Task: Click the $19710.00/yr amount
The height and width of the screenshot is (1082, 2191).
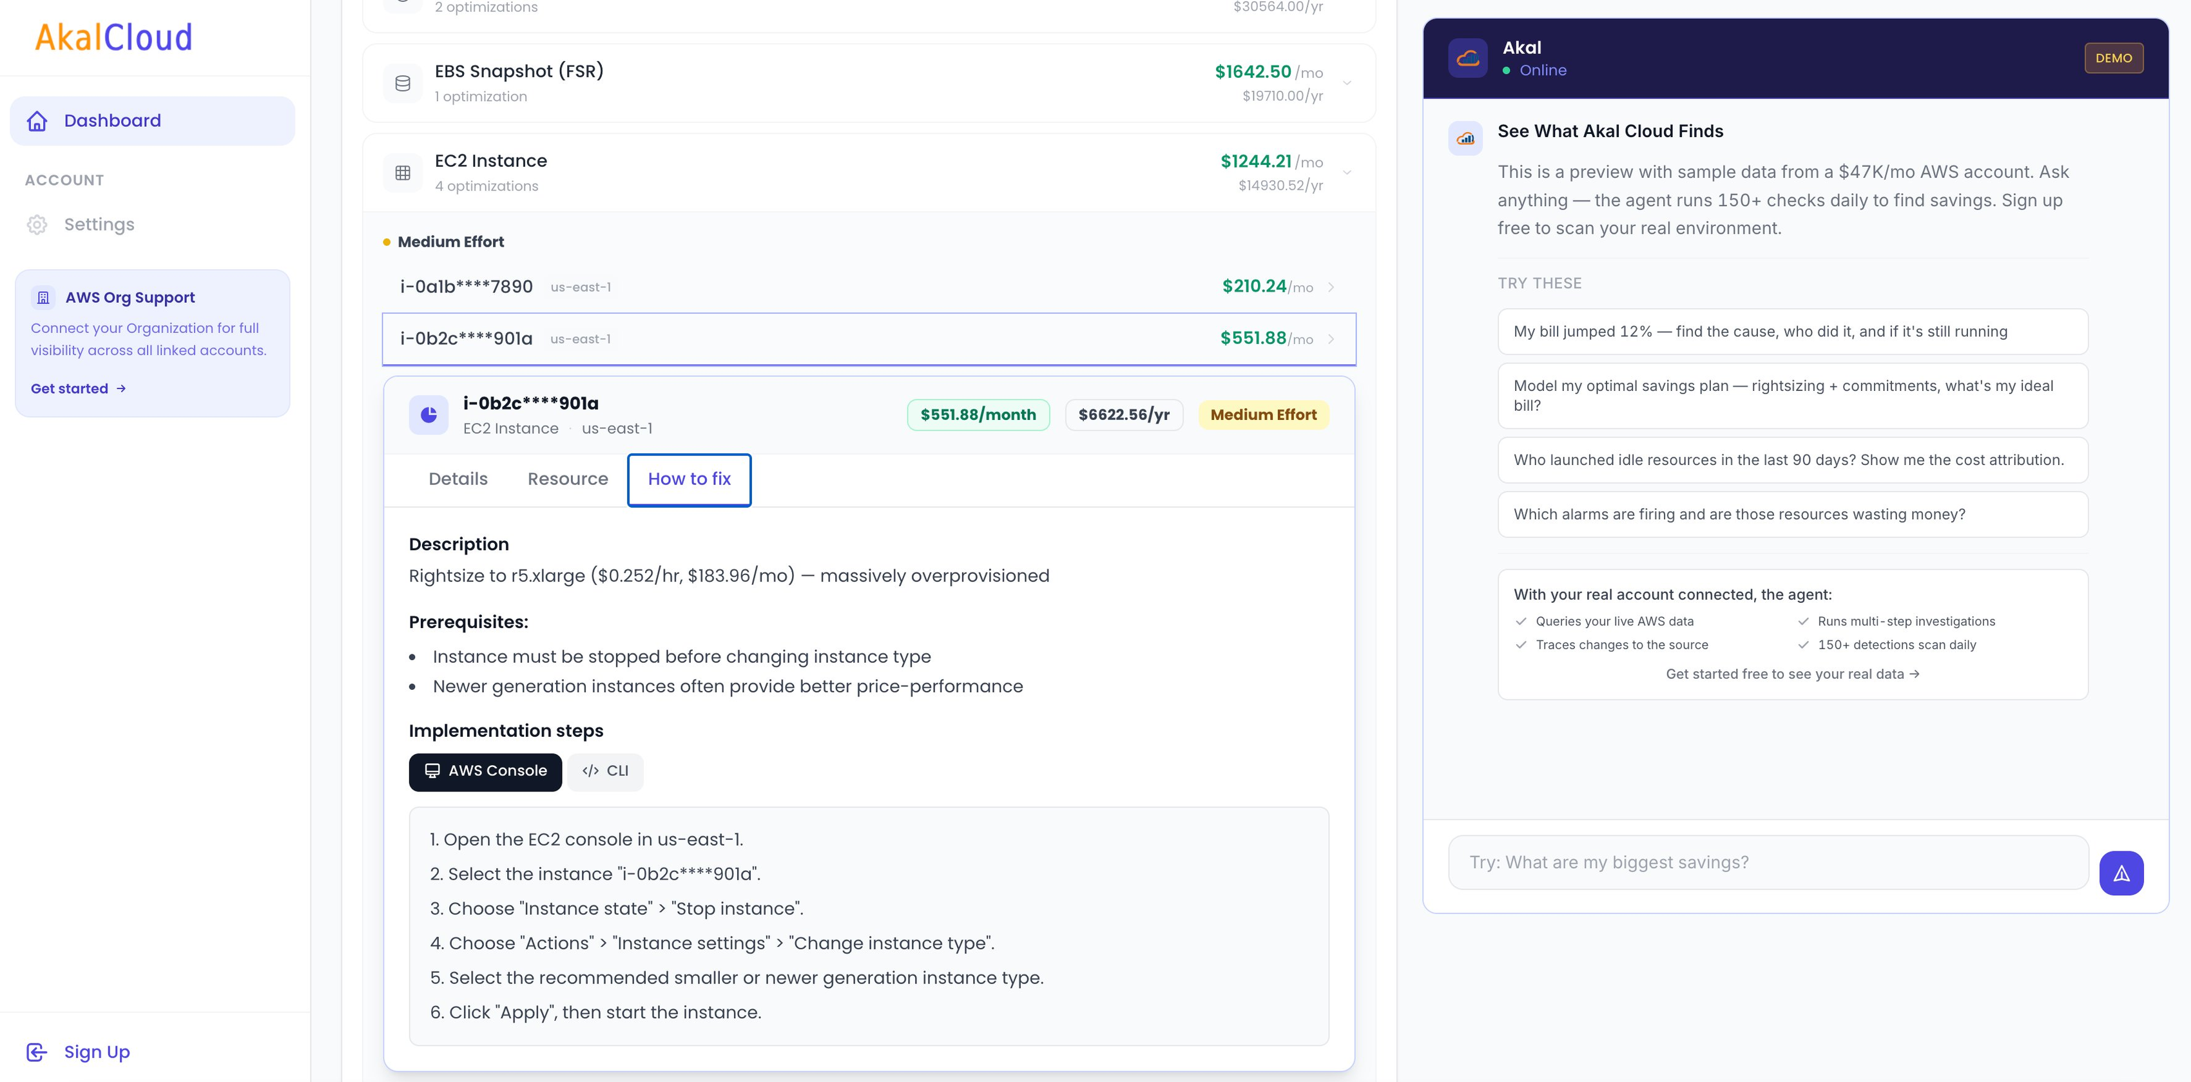Action: point(1282,96)
